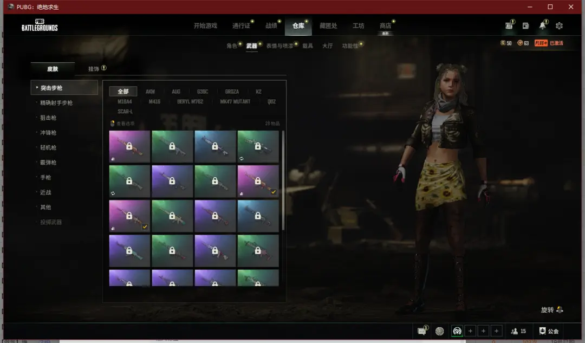Click the skin list vertical scrollbar

(283, 179)
